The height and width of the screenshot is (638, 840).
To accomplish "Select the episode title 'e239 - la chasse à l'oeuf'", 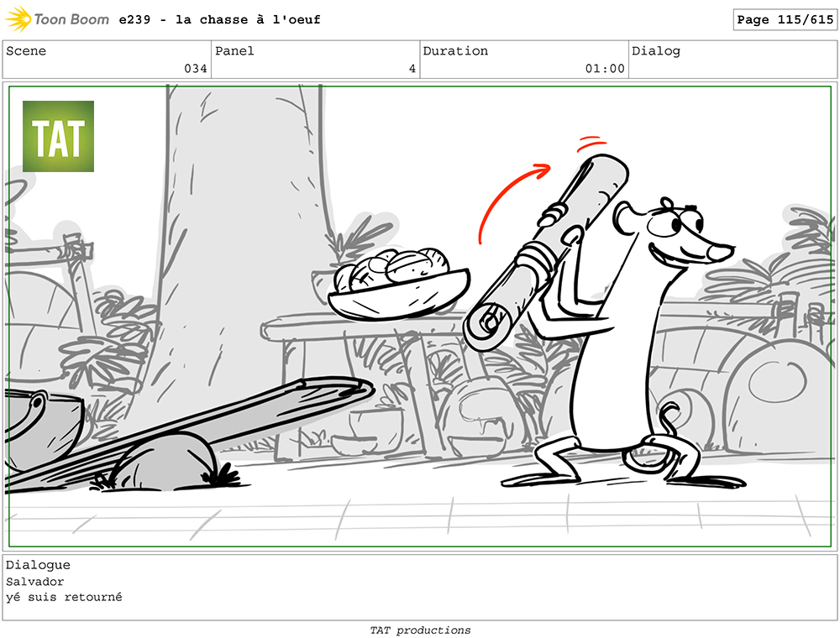I will [x=219, y=20].
